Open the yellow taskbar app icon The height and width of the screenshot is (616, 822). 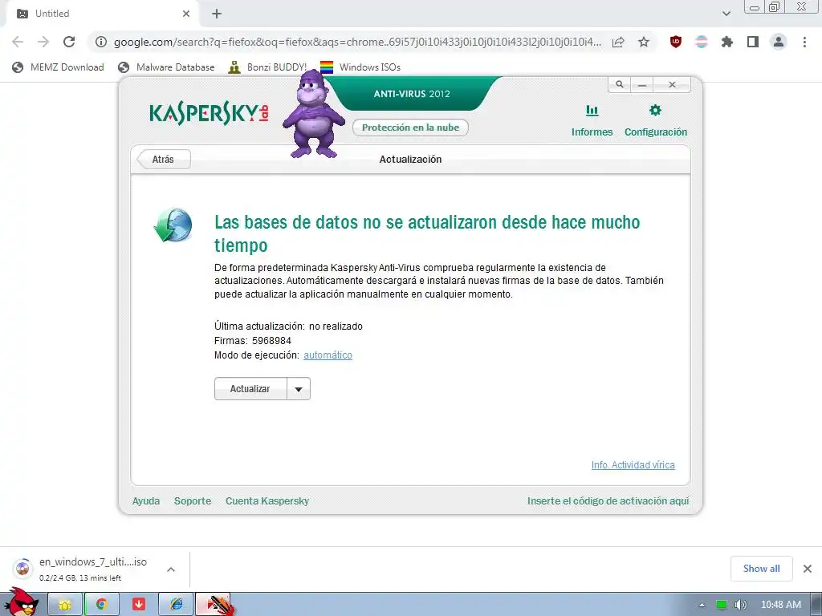coord(65,605)
